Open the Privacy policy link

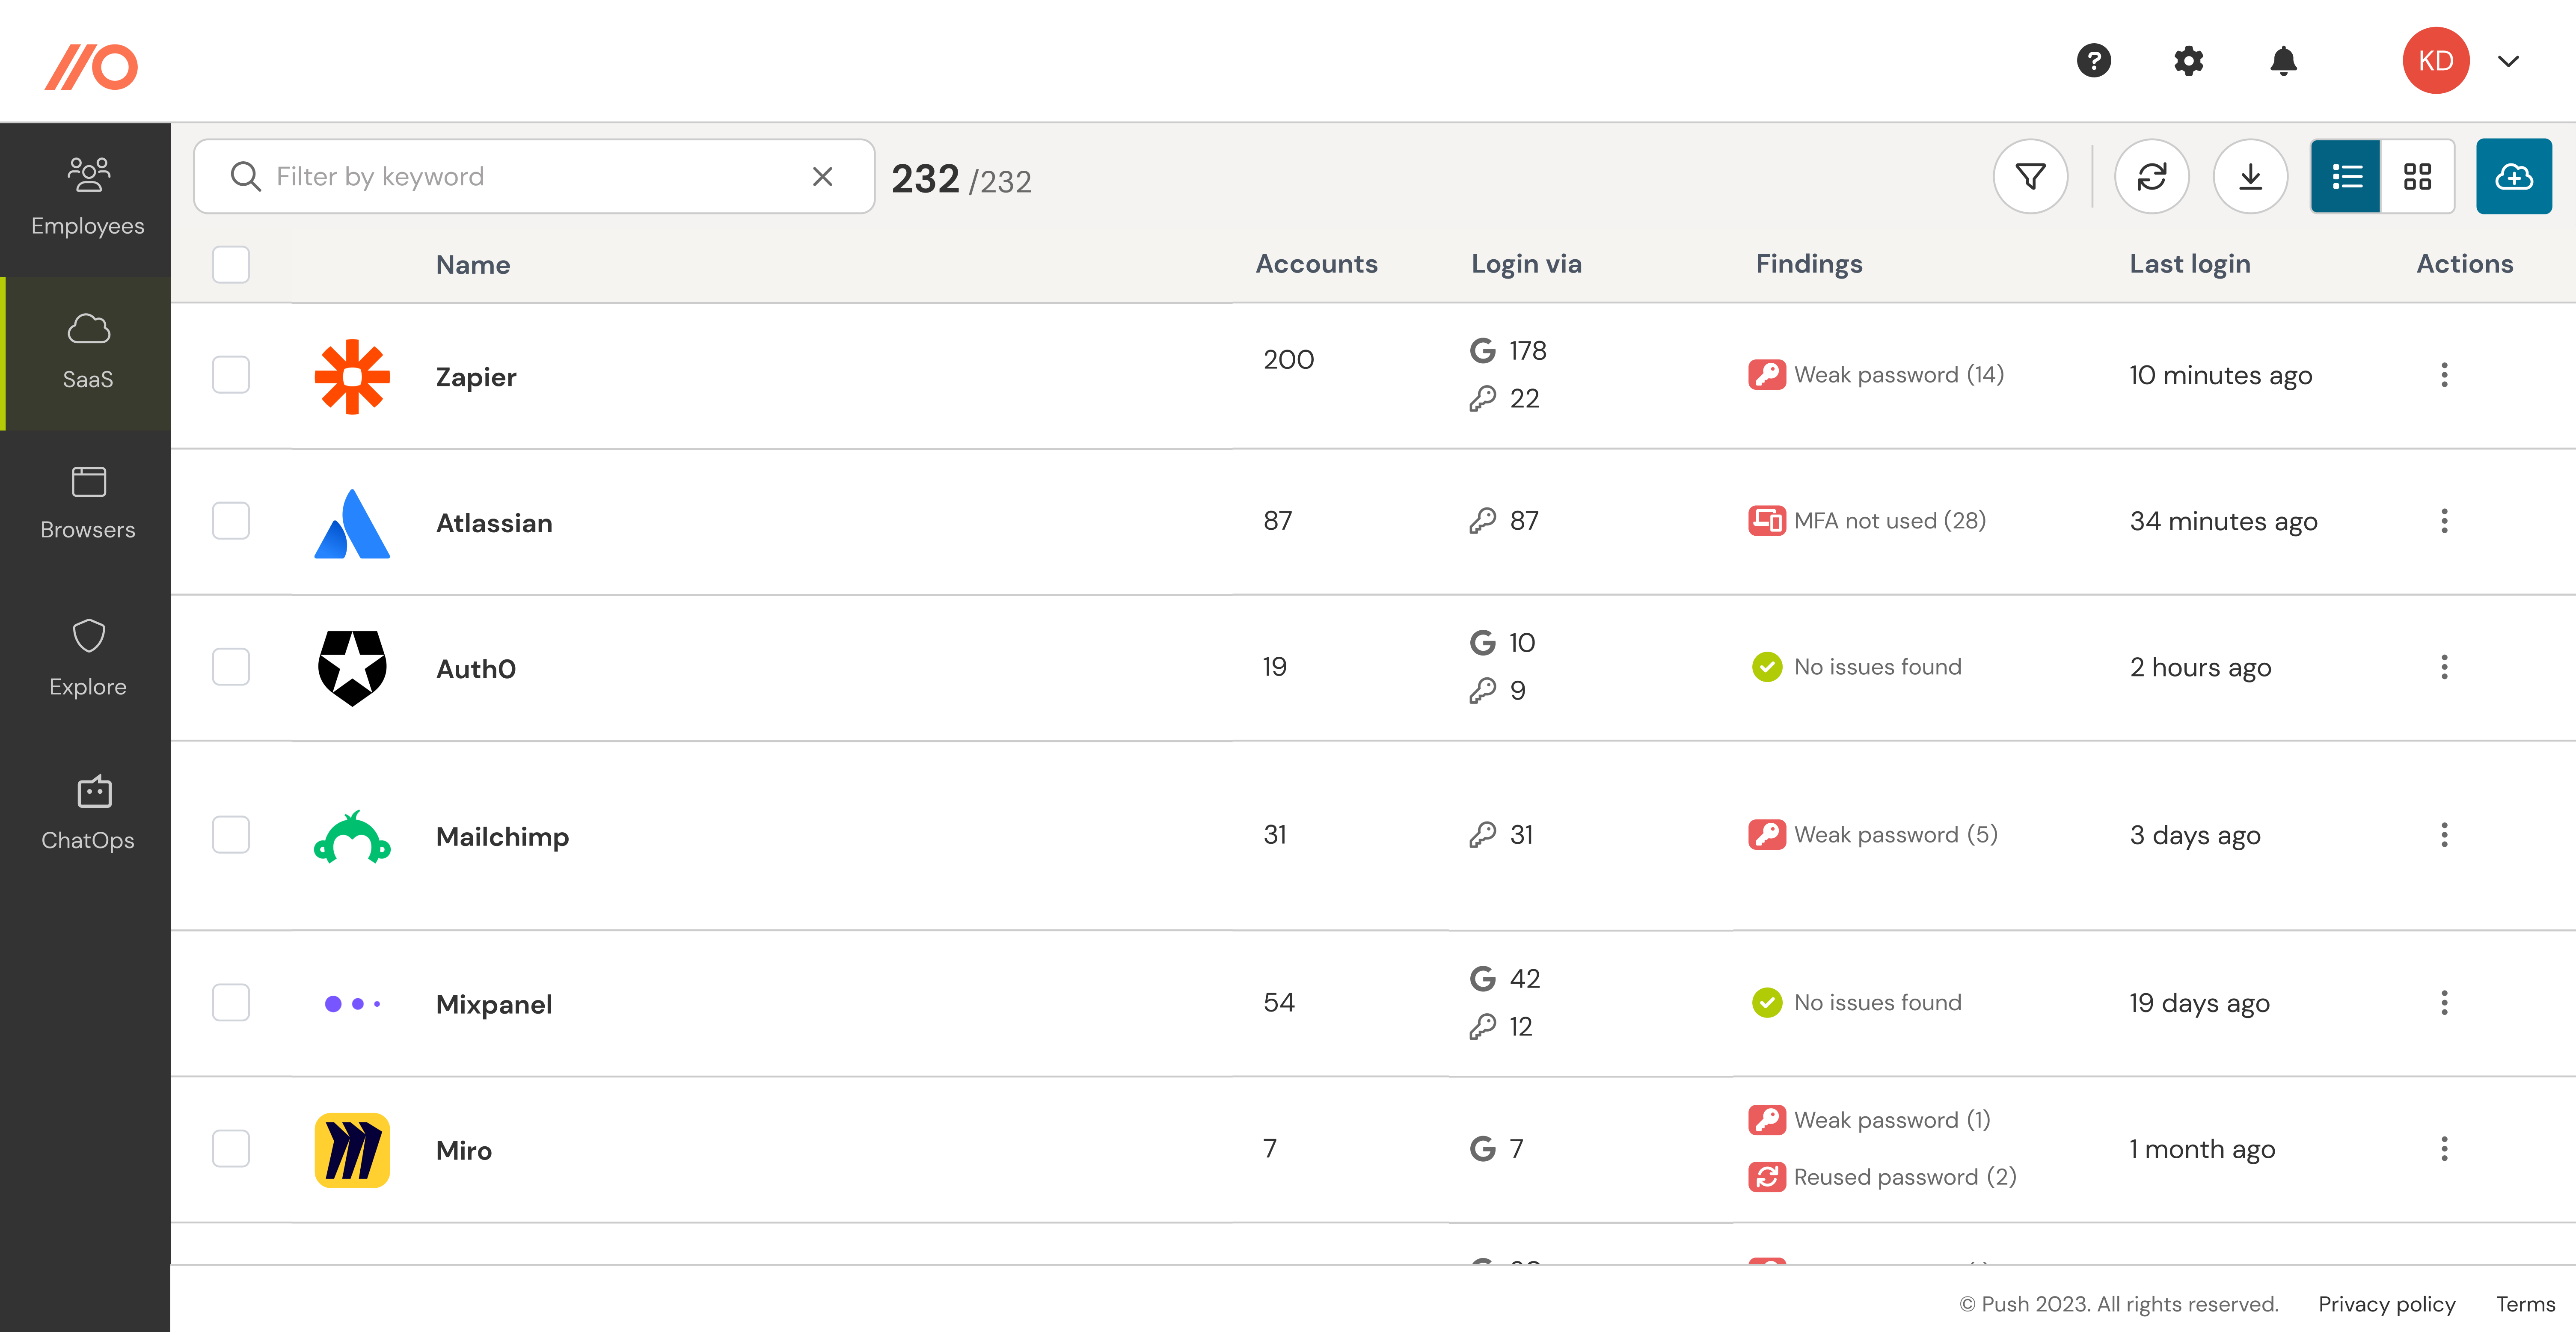(x=2387, y=1304)
